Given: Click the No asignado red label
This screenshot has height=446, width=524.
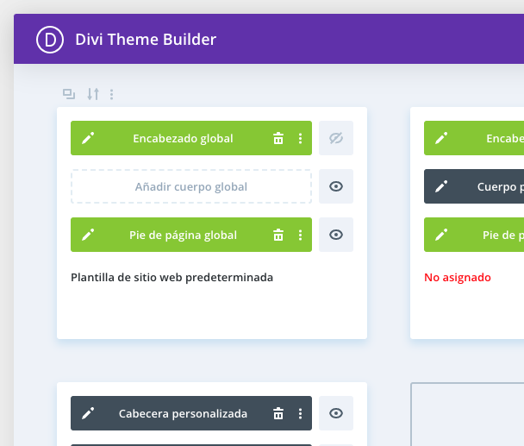Looking at the screenshot, I should point(457,278).
